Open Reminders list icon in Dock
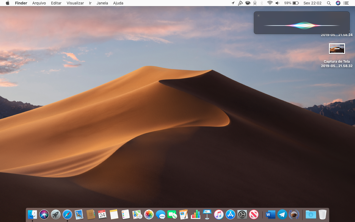 [x=126, y=215]
